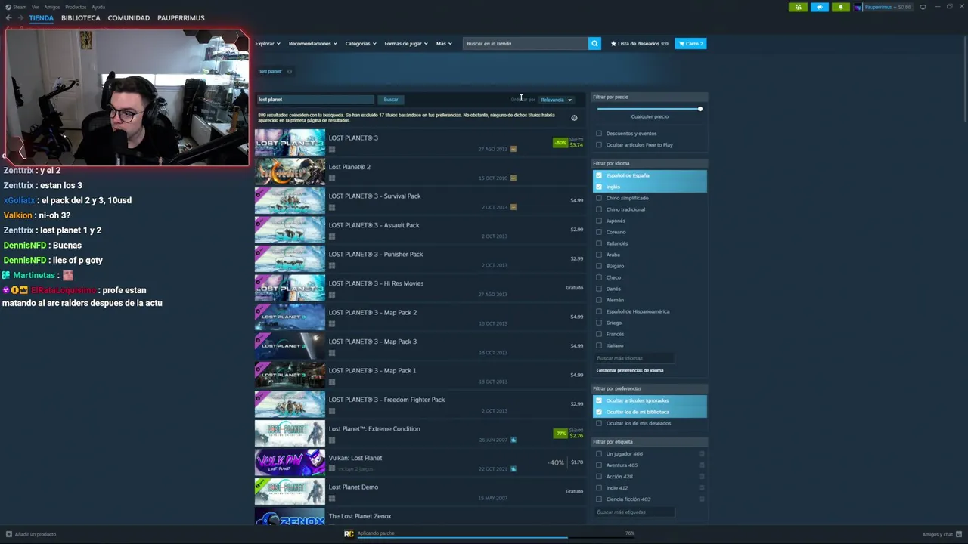Viewport: 968px width, 544px height.
Task: Collapse the Filtrar por idioma section
Action: (650, 163)
